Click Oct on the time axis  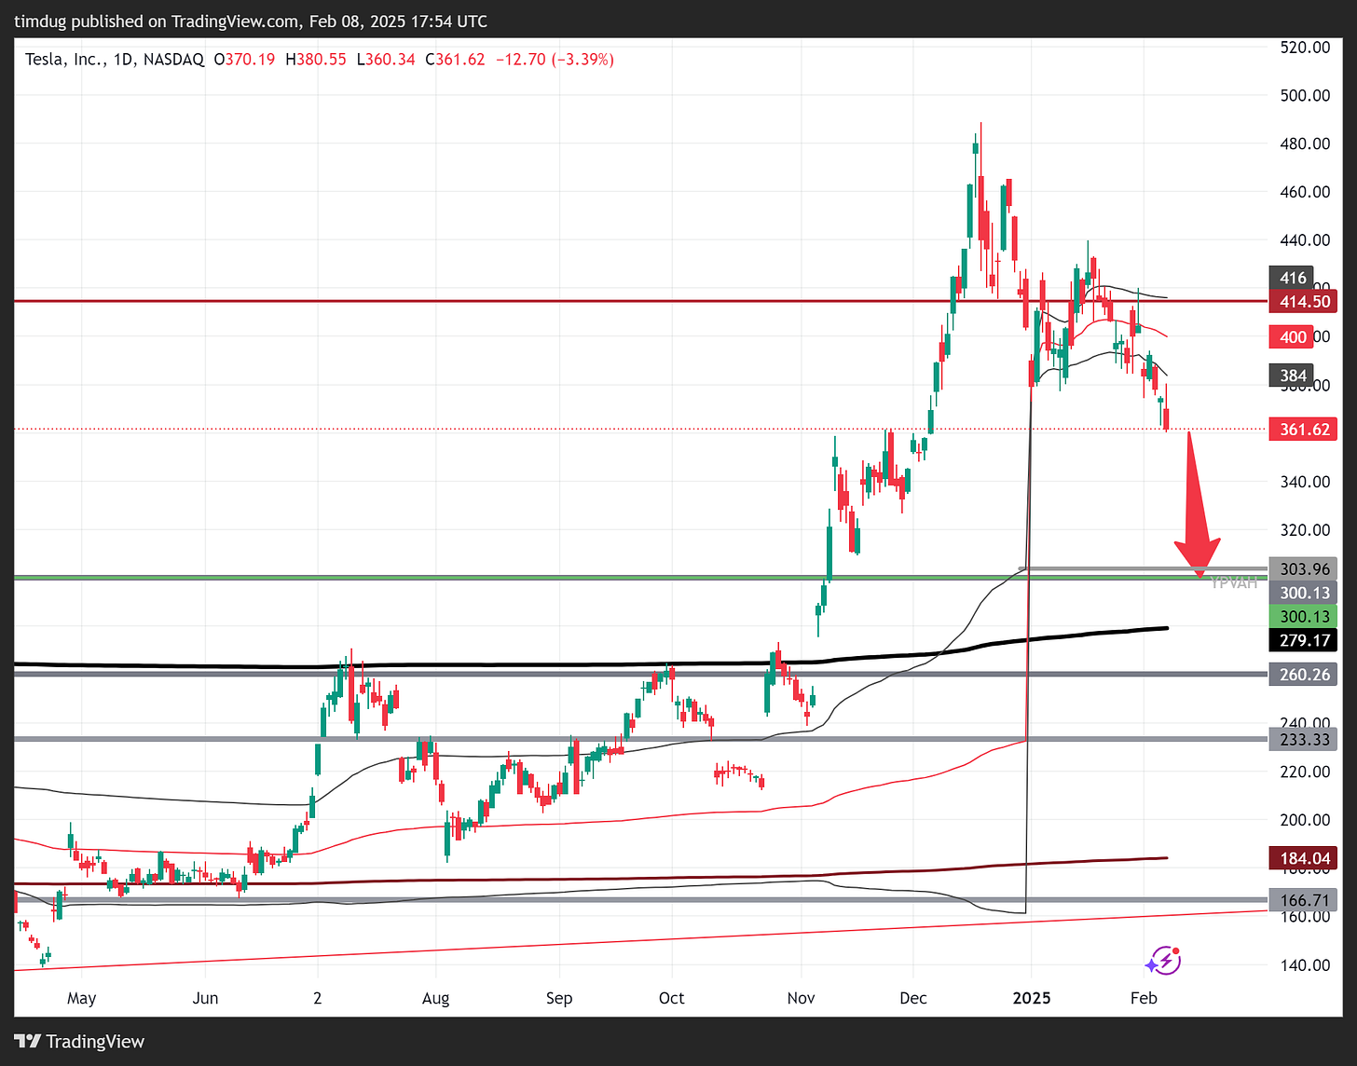[671, 998]
